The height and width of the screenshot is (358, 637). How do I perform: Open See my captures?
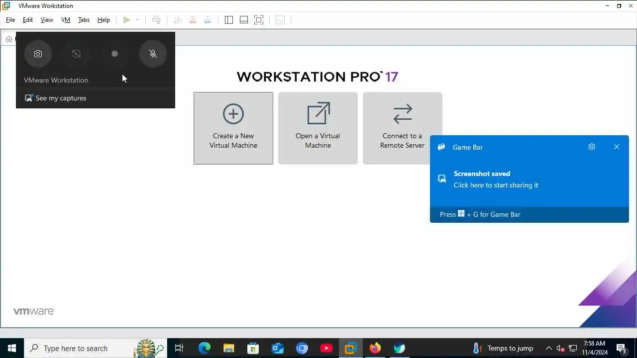[x=55, y=98]
